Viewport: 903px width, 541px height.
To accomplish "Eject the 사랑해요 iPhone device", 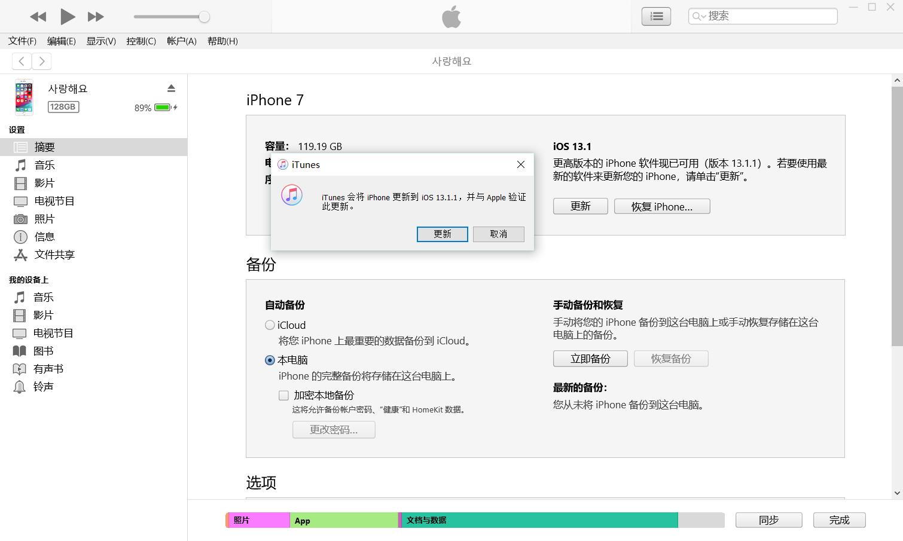I will tap(171, 88).
